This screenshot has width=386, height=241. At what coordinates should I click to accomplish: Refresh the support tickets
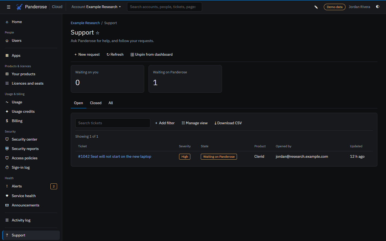(115, 55)
